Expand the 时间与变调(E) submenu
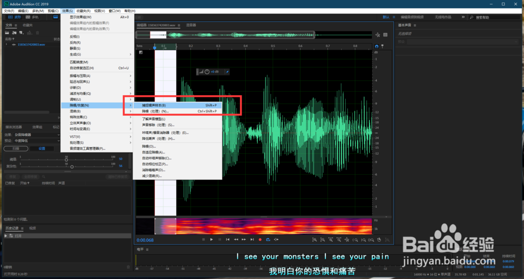Image resolution: width=524 pixels, height=279 pixels. 97,129
